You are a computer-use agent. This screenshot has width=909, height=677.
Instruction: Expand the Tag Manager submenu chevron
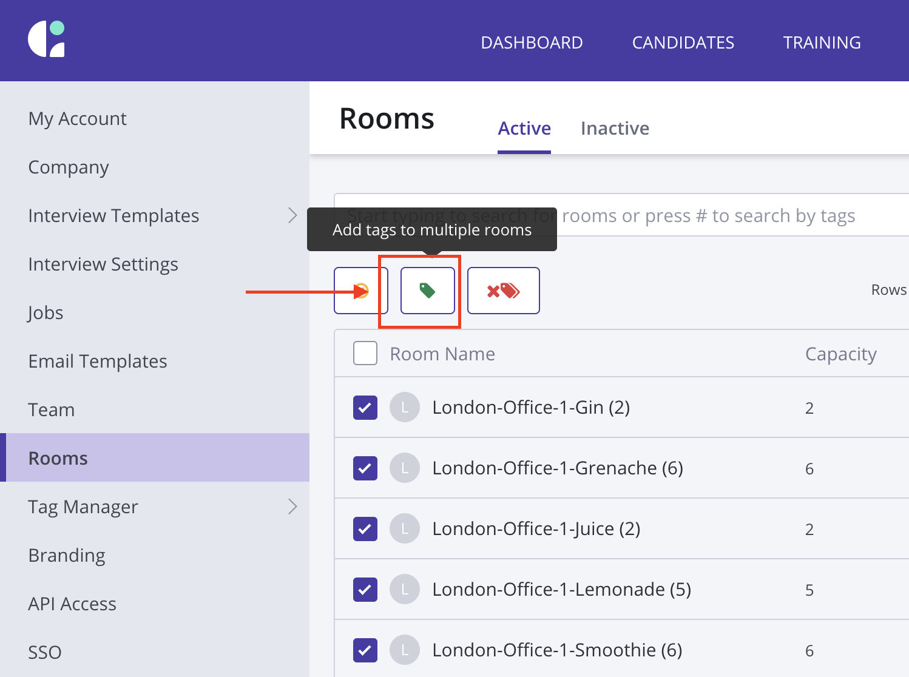pos(292,507)
